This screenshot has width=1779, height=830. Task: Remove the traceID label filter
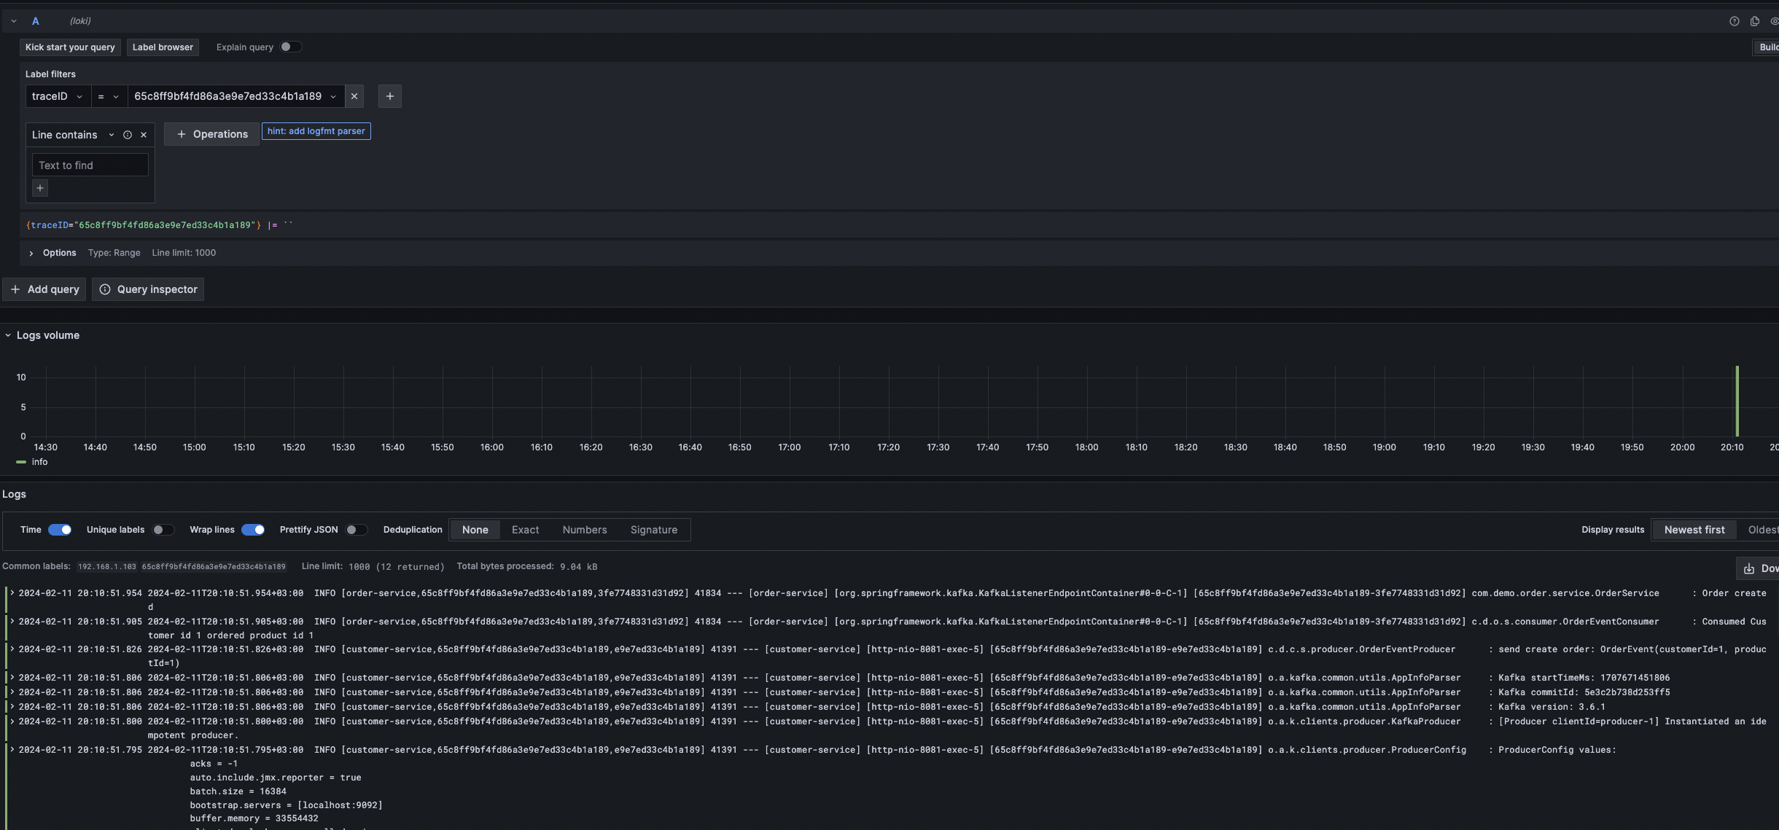click(x=354, y=96)
